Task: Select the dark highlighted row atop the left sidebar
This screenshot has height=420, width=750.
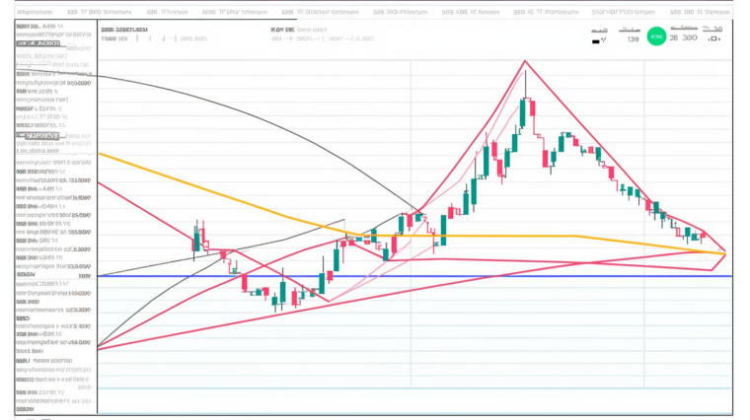Action: click(x=41, y=45)
